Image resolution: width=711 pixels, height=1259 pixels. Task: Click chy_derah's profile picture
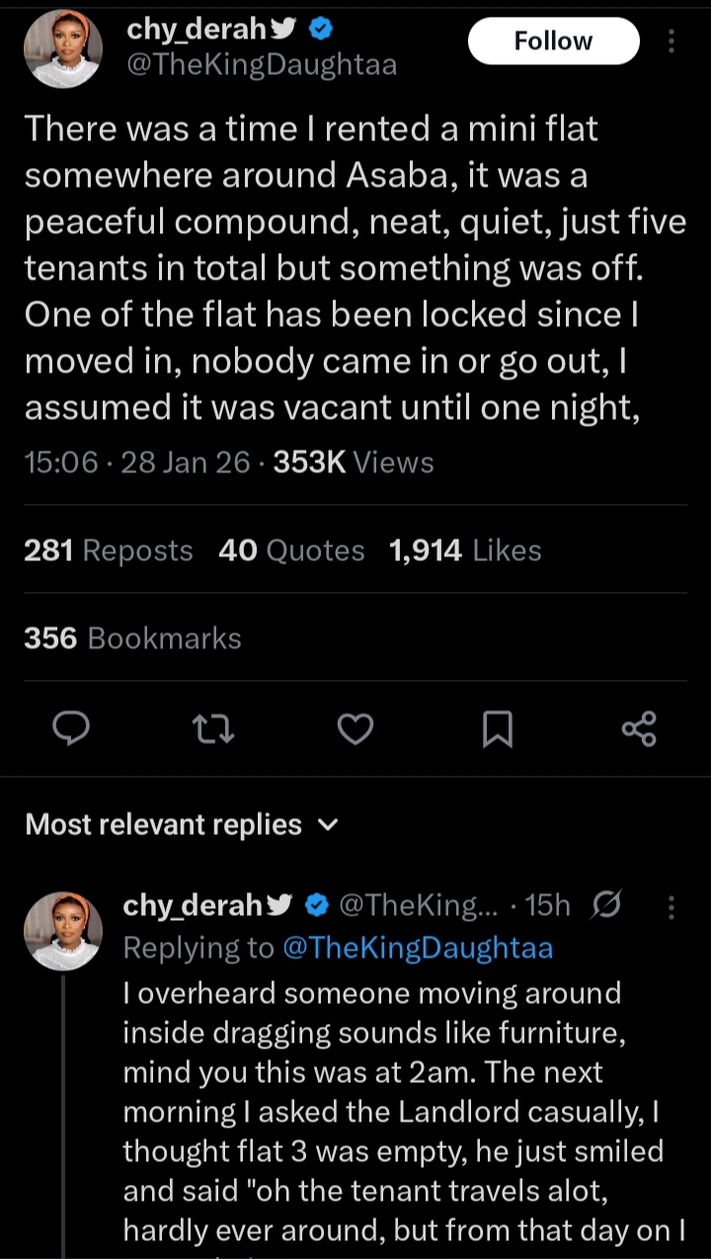click(63, 47)
